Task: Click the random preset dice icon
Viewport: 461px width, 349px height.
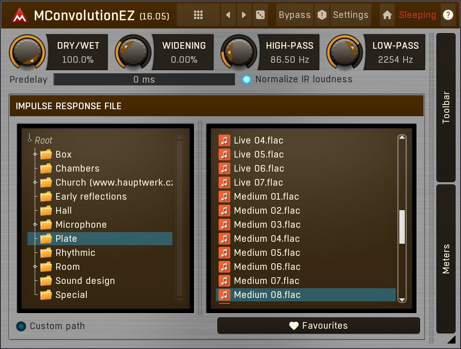Action: tap(260, 15)
